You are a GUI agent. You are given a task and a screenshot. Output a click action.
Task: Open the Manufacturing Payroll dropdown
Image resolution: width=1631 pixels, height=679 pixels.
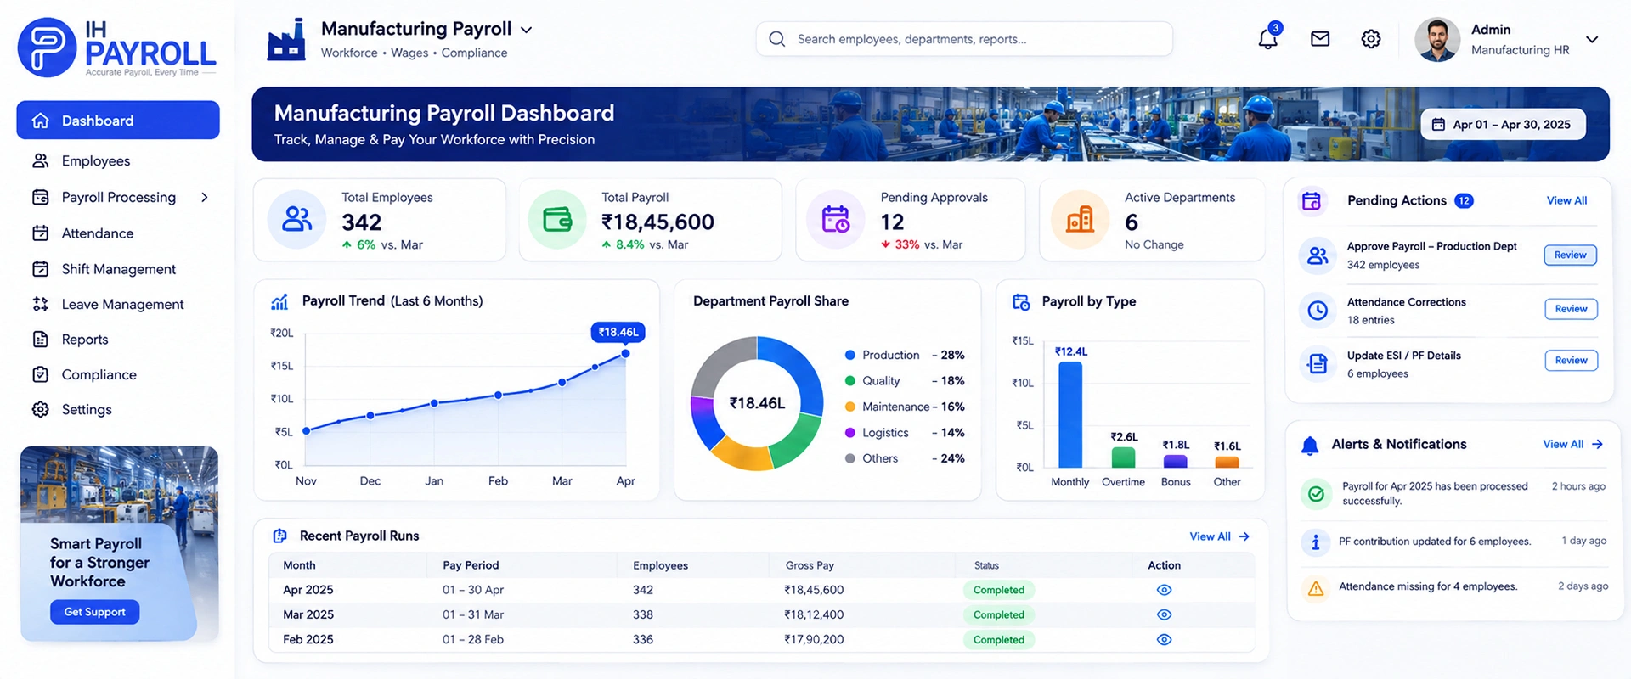(527, 30)
